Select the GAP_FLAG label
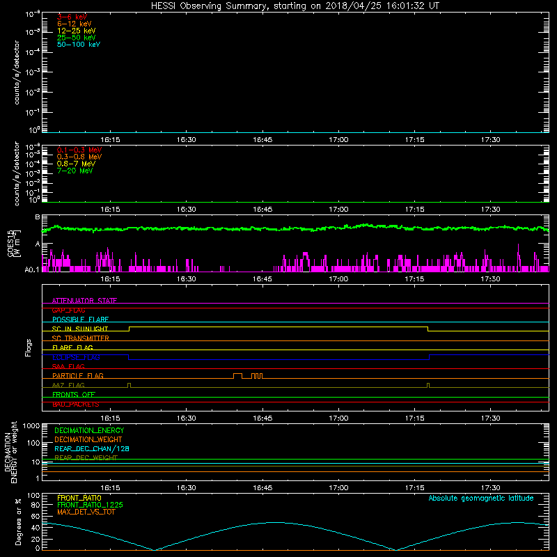 coord(68,310)
